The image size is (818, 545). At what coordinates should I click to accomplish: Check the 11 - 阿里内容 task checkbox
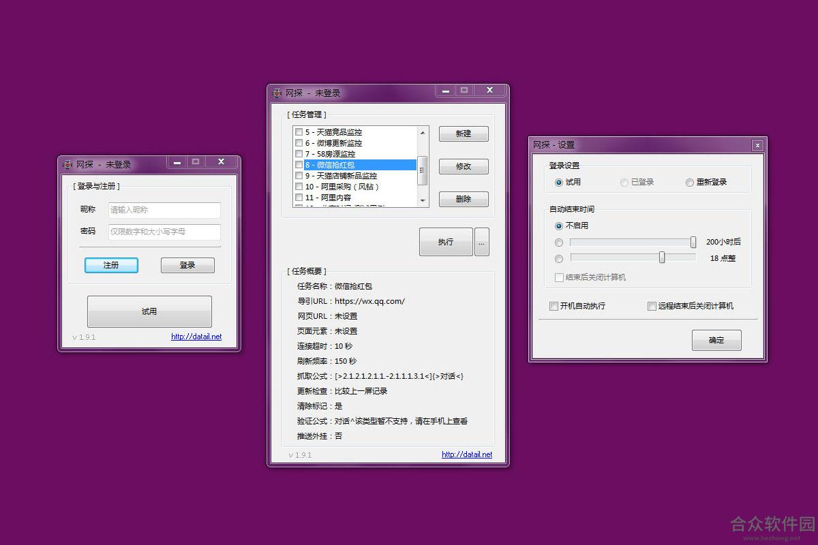[x=299, y=198]
